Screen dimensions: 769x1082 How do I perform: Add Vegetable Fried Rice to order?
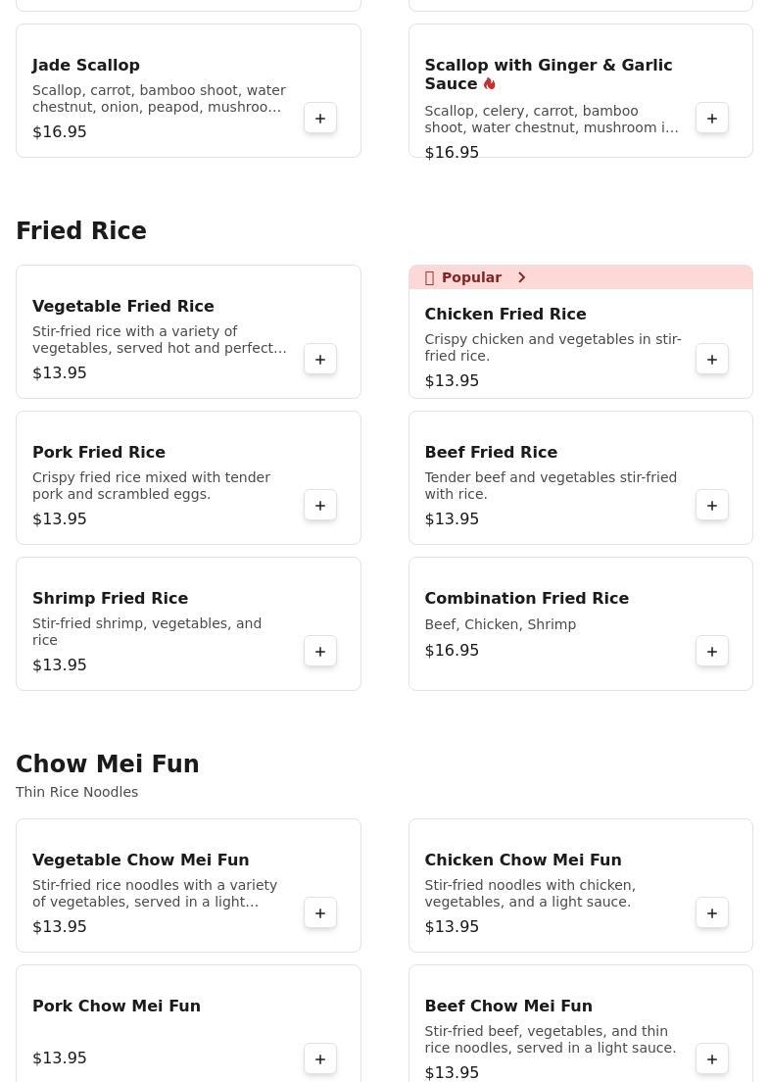point(320,360)
